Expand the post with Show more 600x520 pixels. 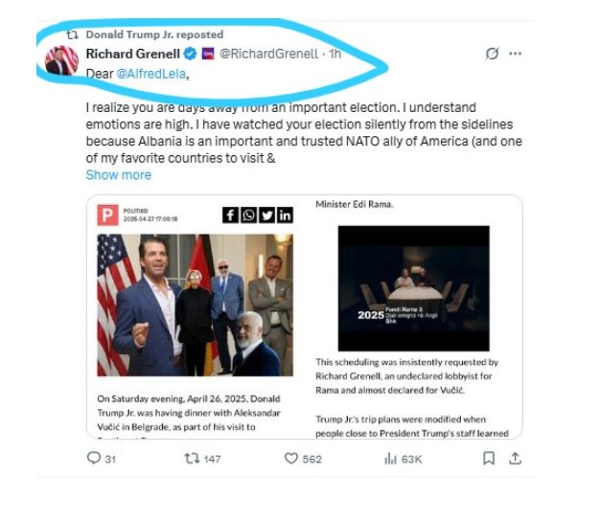tap(118, 175)
